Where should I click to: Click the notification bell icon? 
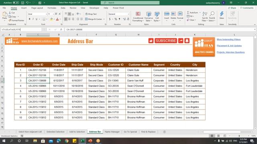[x=187, y=41]
